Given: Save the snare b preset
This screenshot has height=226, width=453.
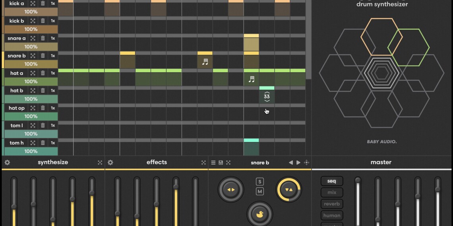Looking at the screenshot, I should 221,163.
